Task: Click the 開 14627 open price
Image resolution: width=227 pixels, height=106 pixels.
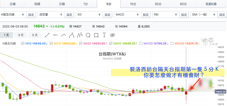Action: pyautogui.click(x=75, y=26)
